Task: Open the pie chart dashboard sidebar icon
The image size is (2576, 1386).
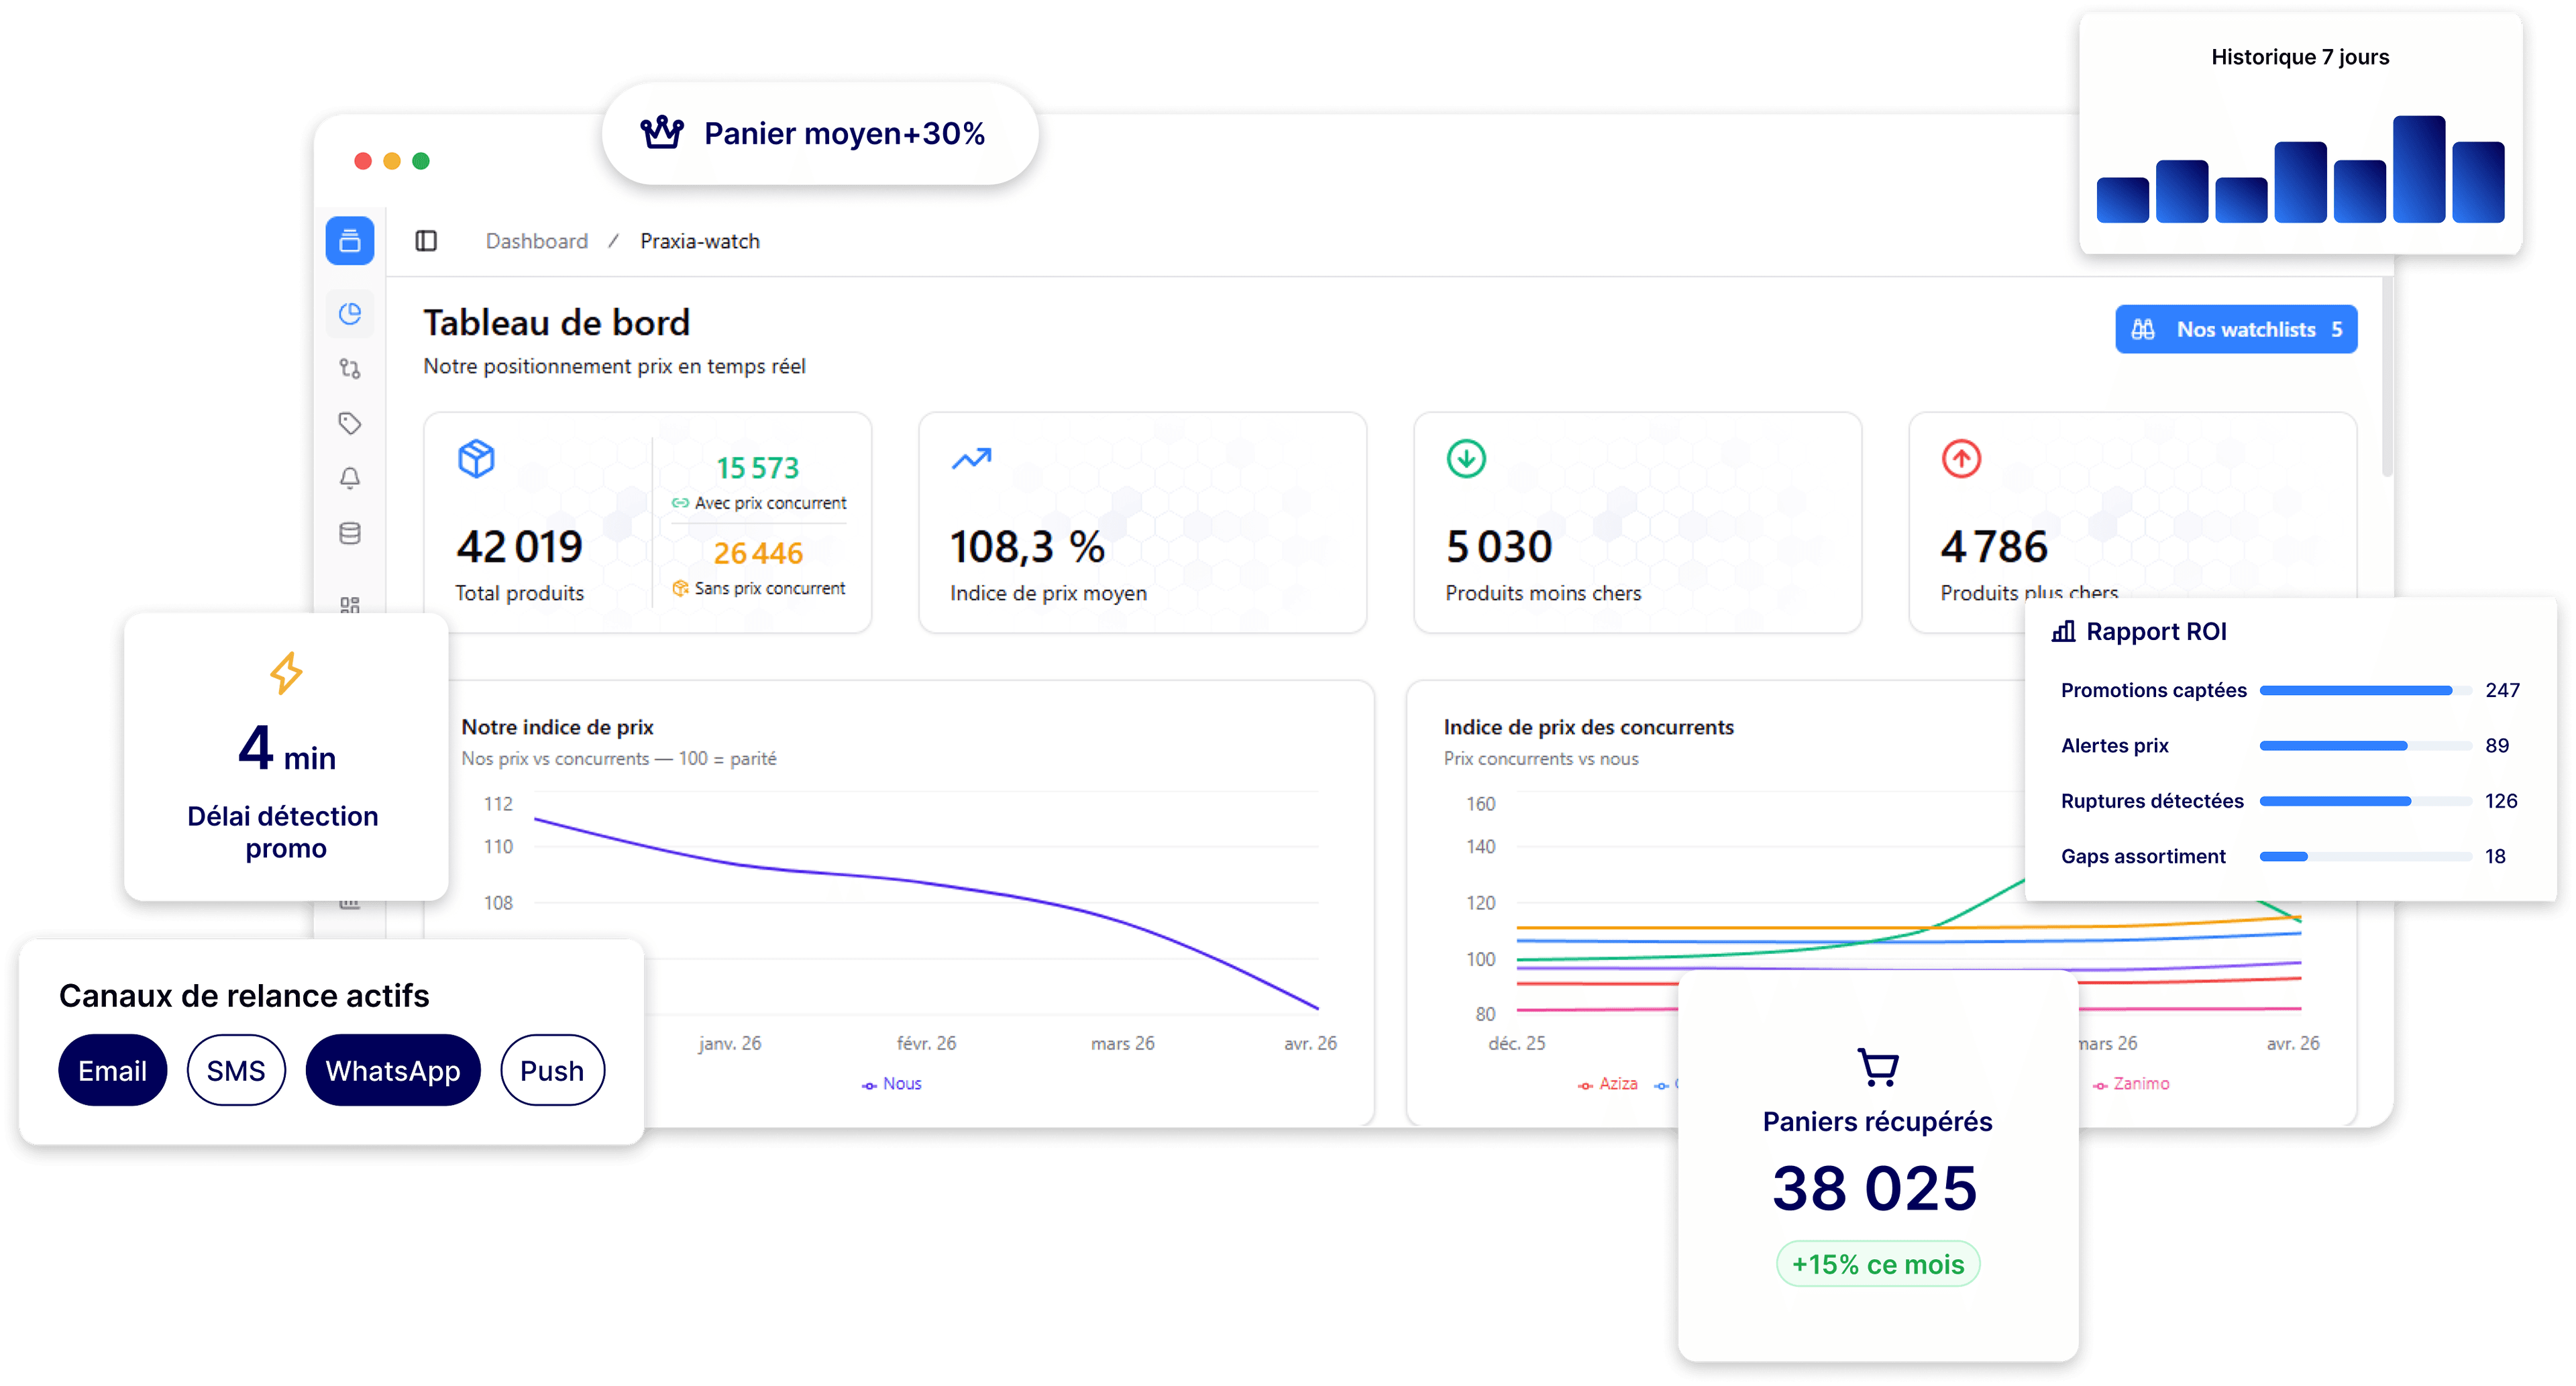Action: coord(349,314)
